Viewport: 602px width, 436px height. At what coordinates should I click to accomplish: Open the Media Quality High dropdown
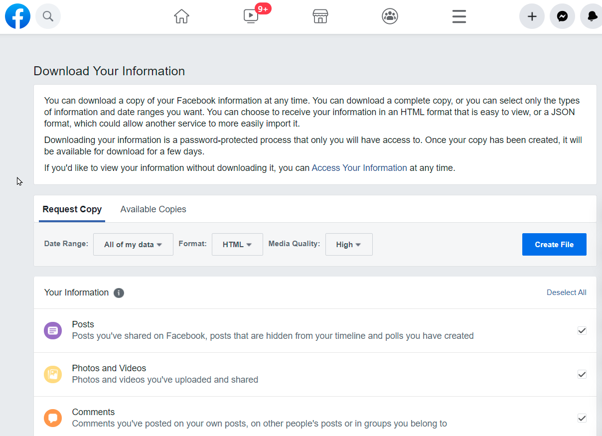349,244
